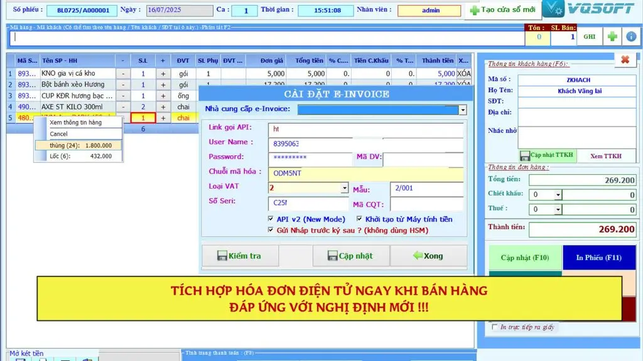This screenshot has width=643, height=361.
Task: Click the GHI button
Action: pos(589,36)
